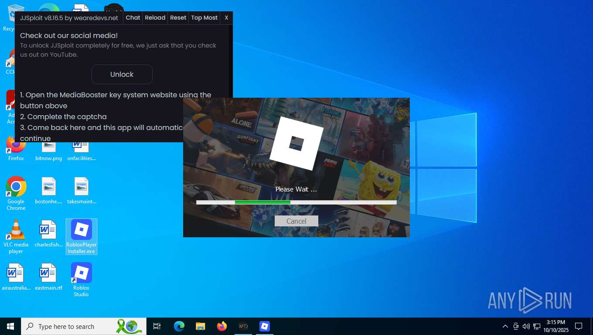The height and width of the screenshot is (335, 593).
Task: Select the airaustralia Word document
Action: [x=16, y=277]
